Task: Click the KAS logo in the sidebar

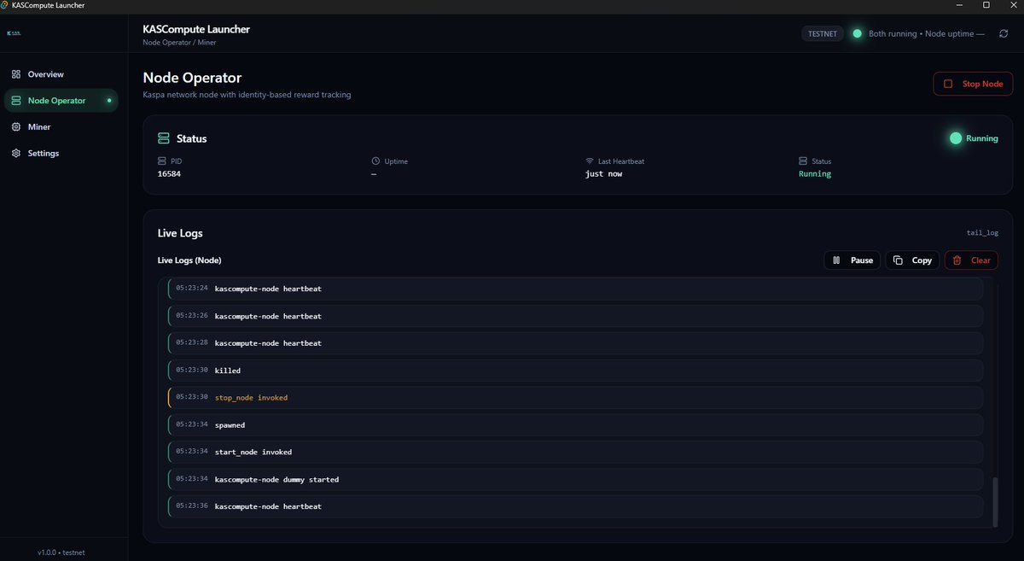Action: click(x=13, y=33)
